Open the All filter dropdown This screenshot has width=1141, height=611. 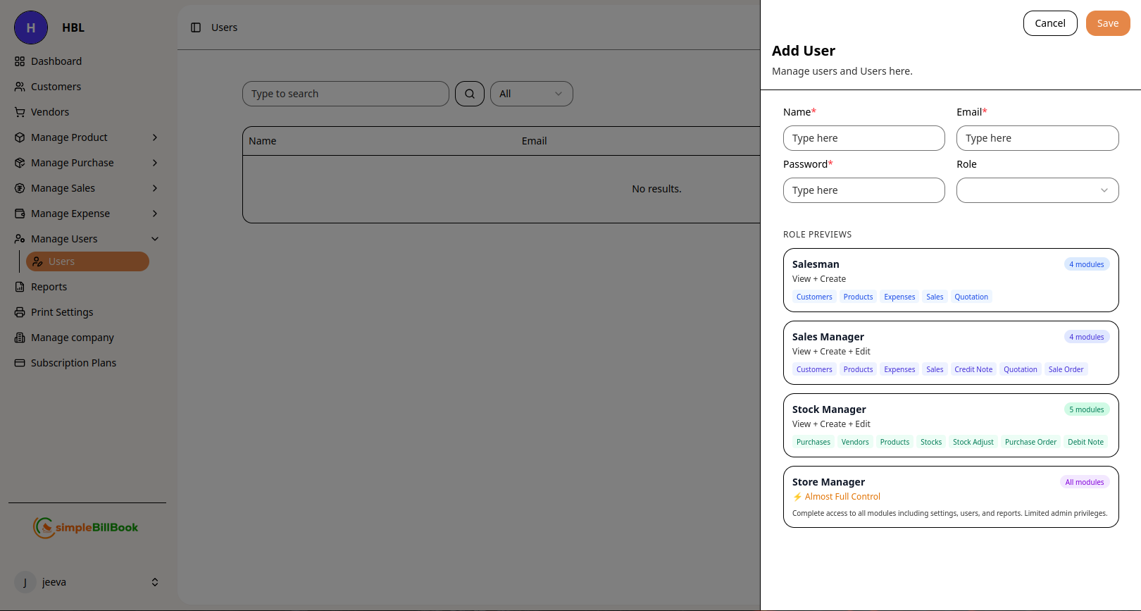531,94
